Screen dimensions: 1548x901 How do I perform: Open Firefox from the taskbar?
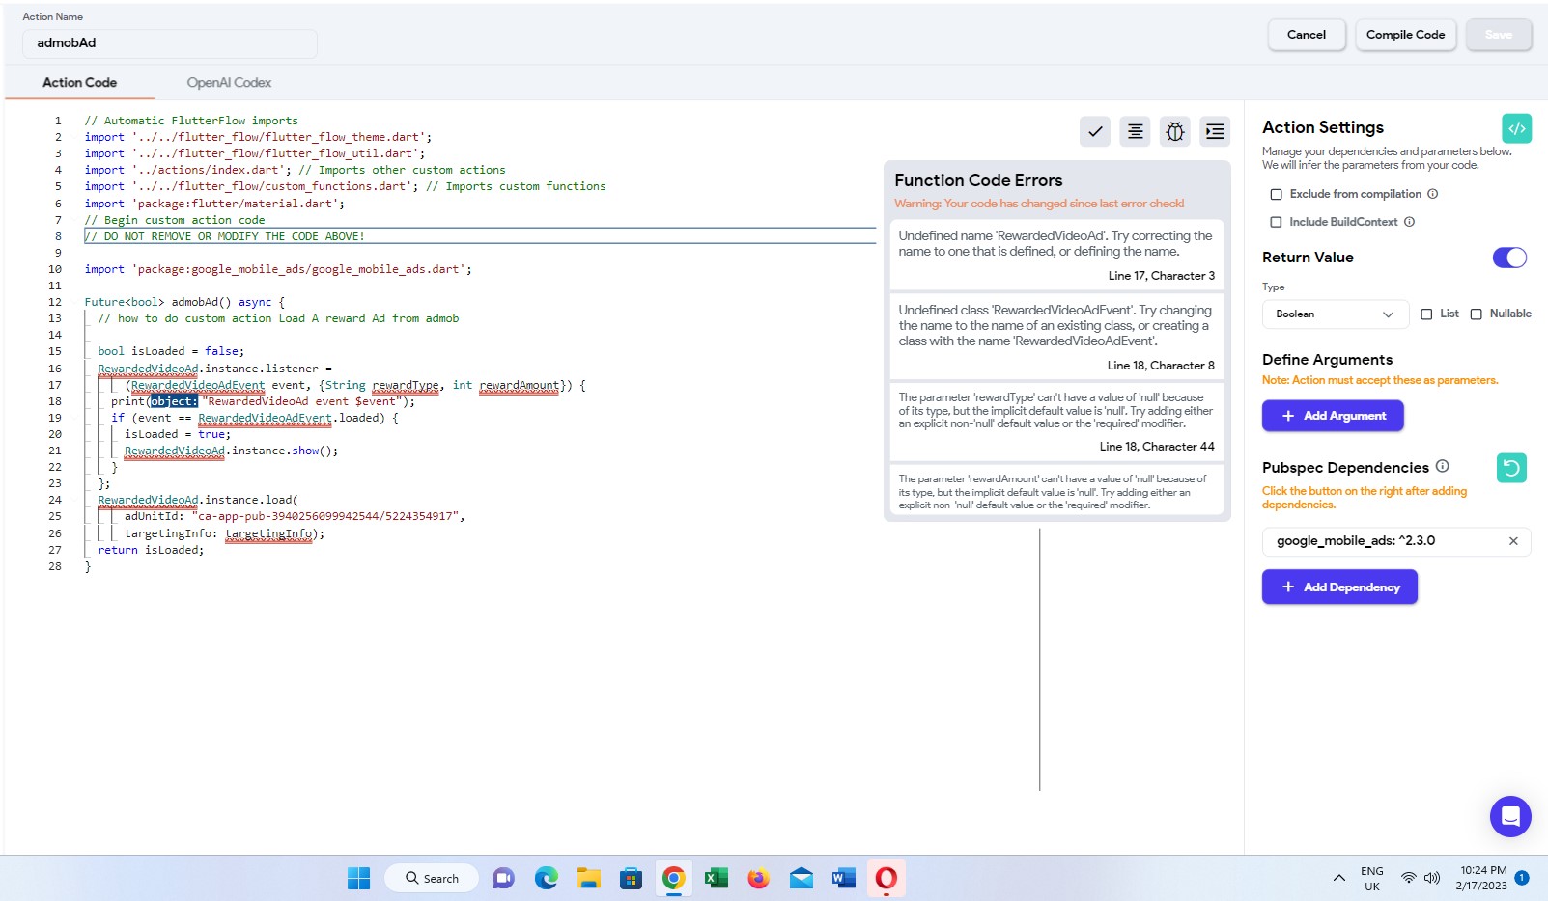[759, 878]
